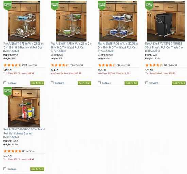Image resolution: width=187 pixels, height=174 pixels.
Task: Add the $49.99 pull out to cart
Action: pyautogui.click(x=37, y=83)
